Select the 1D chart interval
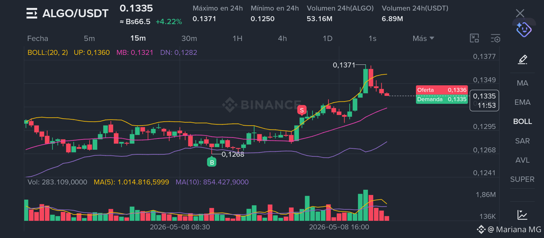This screenshot has height=238, width=544. [x=327, y=38]
